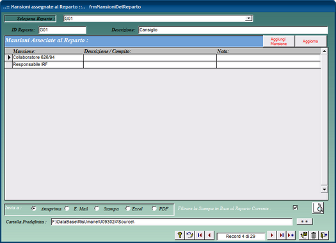
Task: Untick the Filtrare la Stampa checkbox
Action: [x=295, y=208]
